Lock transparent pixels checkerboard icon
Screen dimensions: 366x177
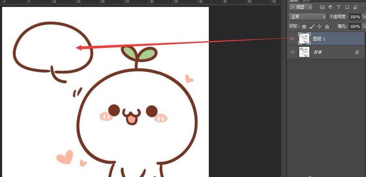pos(304,26)
